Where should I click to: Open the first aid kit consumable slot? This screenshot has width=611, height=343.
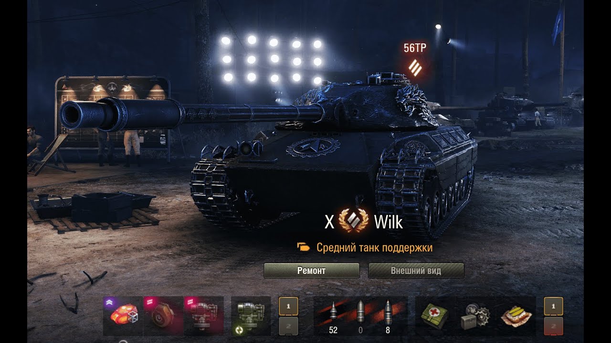(435, 316)
